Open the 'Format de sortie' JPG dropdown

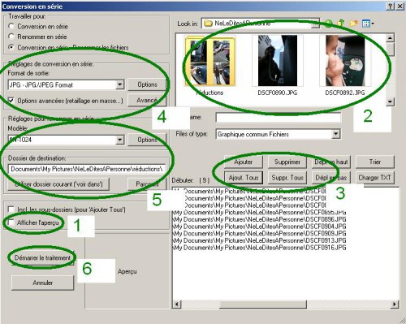(120, 84)
